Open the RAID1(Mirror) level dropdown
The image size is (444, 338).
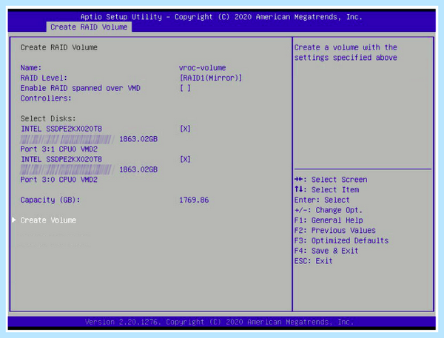coord(211,78)
